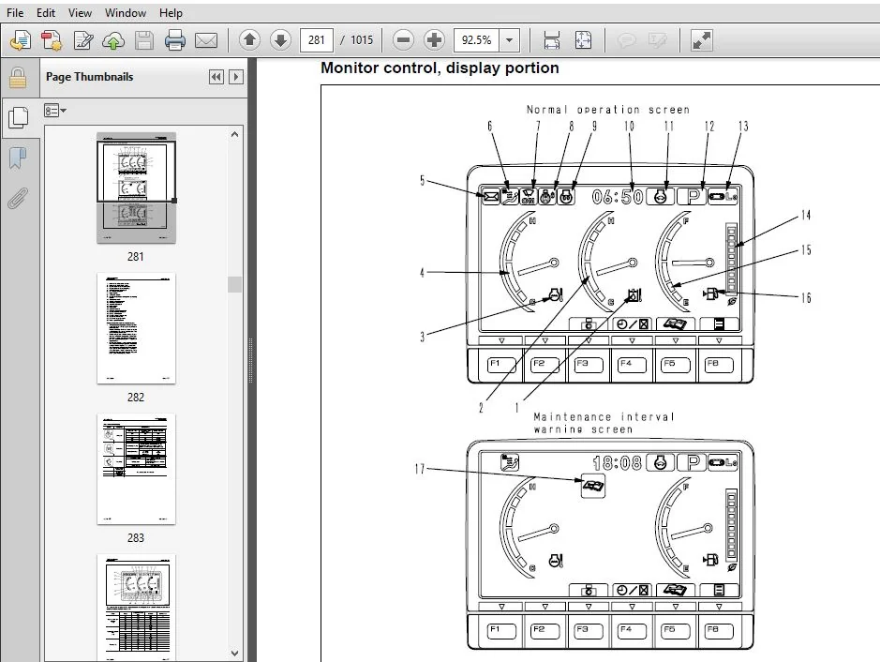
Task: Click the Save floppy disk icon
Action: [x=144, y=40]
